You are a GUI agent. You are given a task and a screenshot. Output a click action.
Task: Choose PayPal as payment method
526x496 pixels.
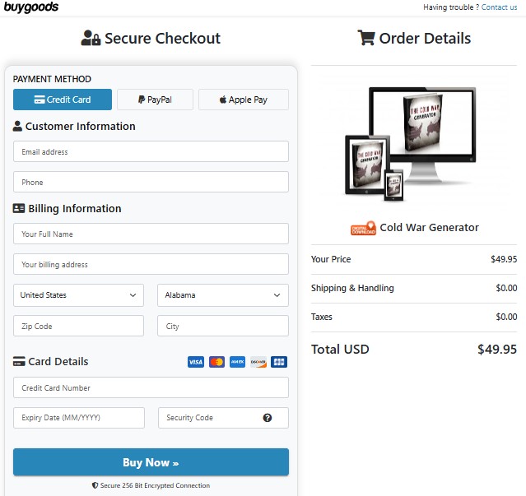[155, 100]
